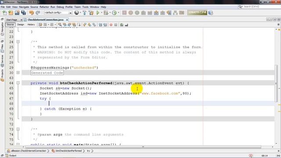The image size is (281, 158).
Task: Open the Navigate menu
Action: (24, 7)
